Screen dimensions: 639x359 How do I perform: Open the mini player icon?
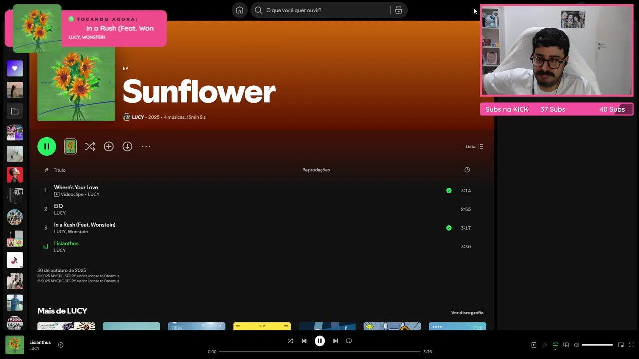pos(621,345)
